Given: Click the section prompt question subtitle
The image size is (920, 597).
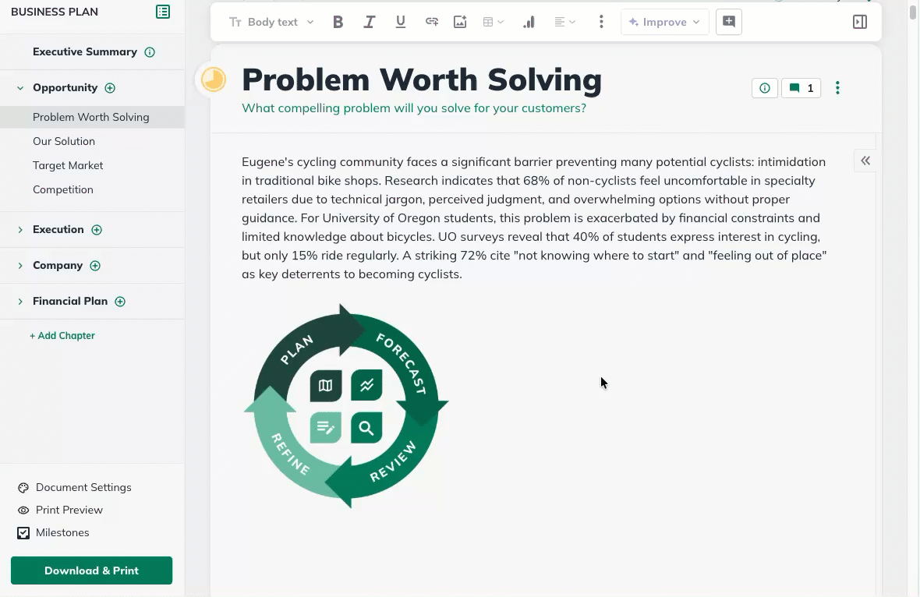Looking at the screenshot, I should pos(414,108).
